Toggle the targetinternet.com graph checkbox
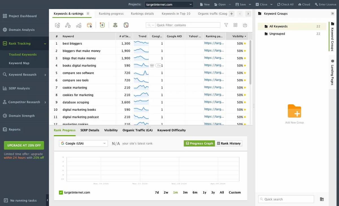This screenshot has width=339, height=206. coord(61,192)
